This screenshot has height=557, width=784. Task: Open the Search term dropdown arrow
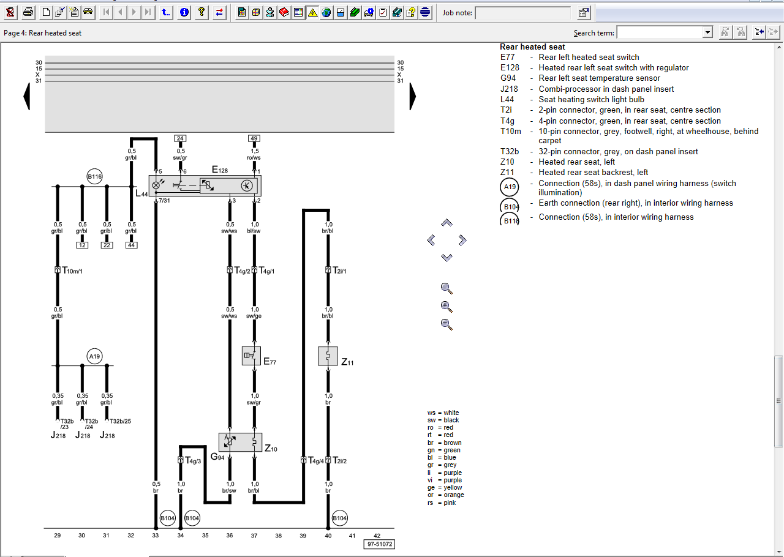(x=708, y=32)
